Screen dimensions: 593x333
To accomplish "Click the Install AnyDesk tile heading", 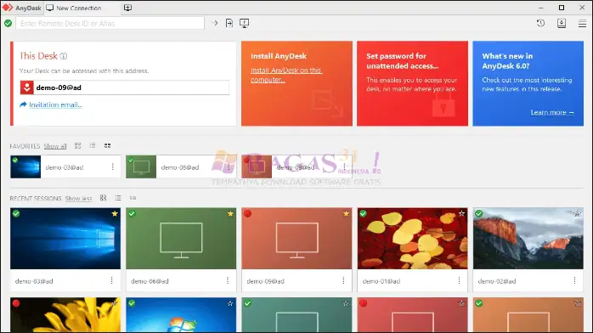I will click(x=279, y=56).
